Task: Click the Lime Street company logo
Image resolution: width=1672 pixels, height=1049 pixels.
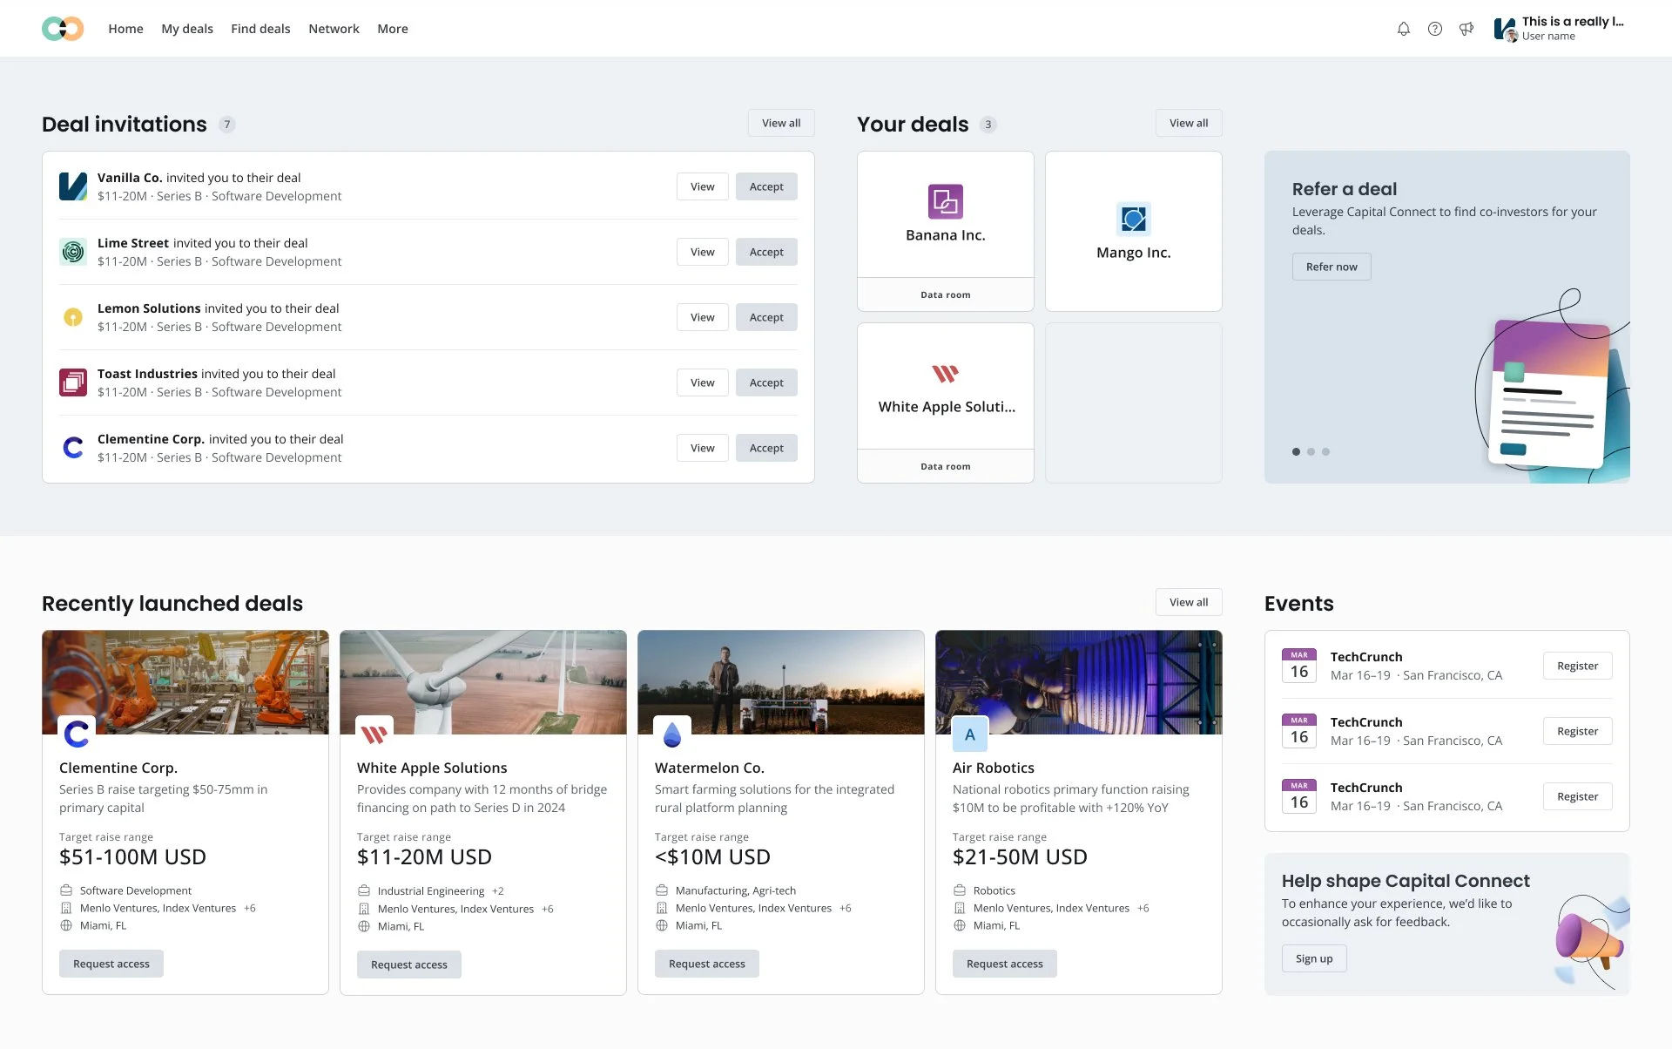Action: click(73, 252)
